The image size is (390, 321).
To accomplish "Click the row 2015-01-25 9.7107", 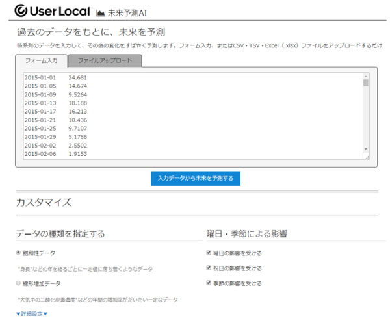I will pyautogui.click(x=56, y=128).
